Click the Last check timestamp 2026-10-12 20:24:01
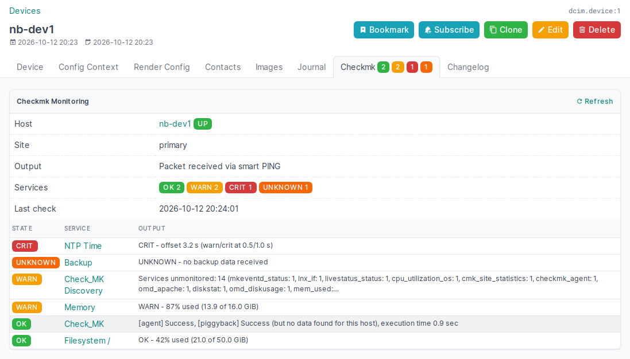Viewport: 630px width, 359px height. pos(199,209)
